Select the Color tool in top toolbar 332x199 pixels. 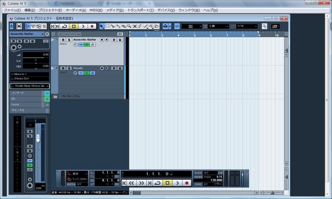[157, 26]
